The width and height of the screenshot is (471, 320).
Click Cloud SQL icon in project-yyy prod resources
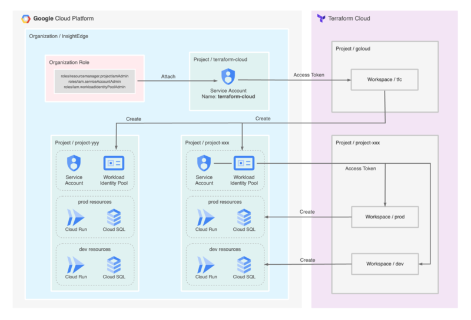click(x=114, y=217)
